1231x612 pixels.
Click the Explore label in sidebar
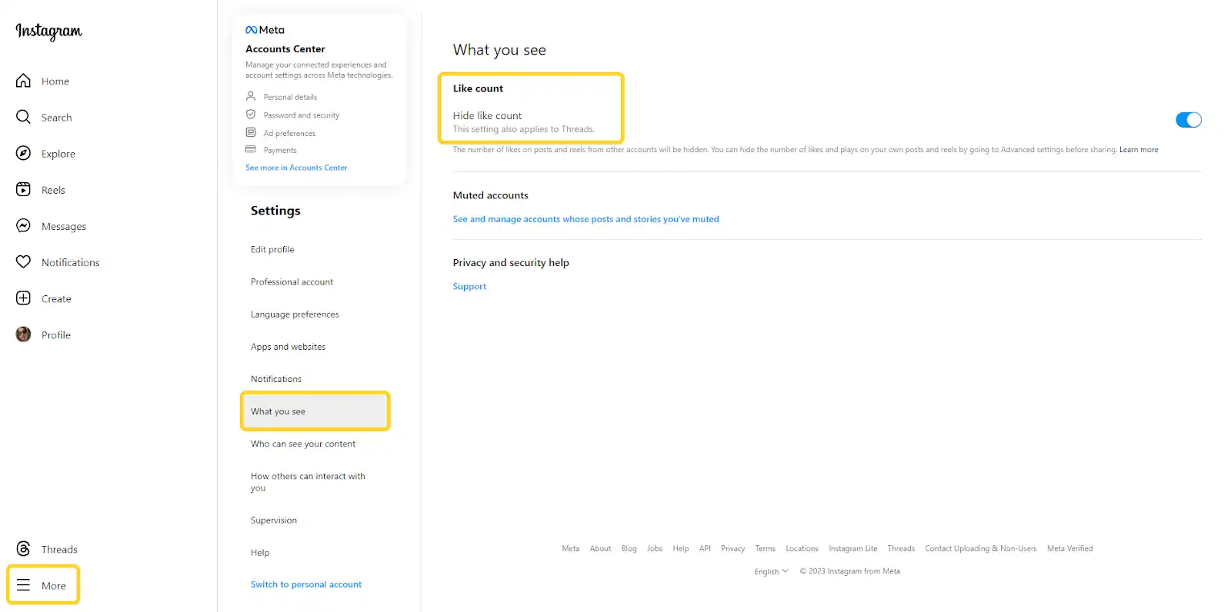click(58, 154)
